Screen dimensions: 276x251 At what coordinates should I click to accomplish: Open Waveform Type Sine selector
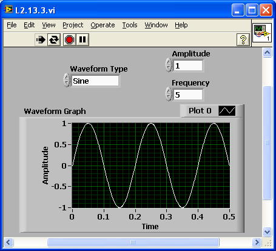coord(95,81)
